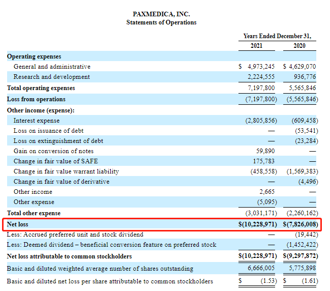The height and width of the screenshot is (291, 330).
Task: Click net loss per share label
Action: coord(110,281)
